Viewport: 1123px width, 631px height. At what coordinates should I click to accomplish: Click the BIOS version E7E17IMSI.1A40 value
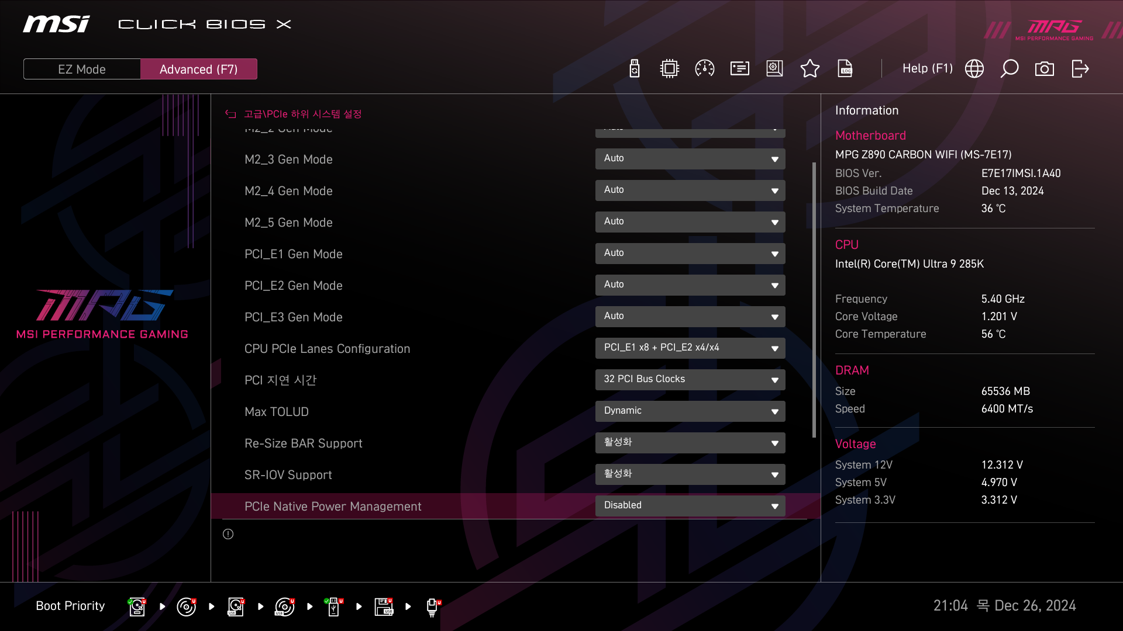click(1021, 174)
